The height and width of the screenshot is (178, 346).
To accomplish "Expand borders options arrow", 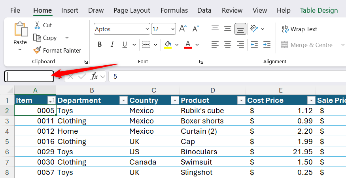I will (x=155, y=45).
